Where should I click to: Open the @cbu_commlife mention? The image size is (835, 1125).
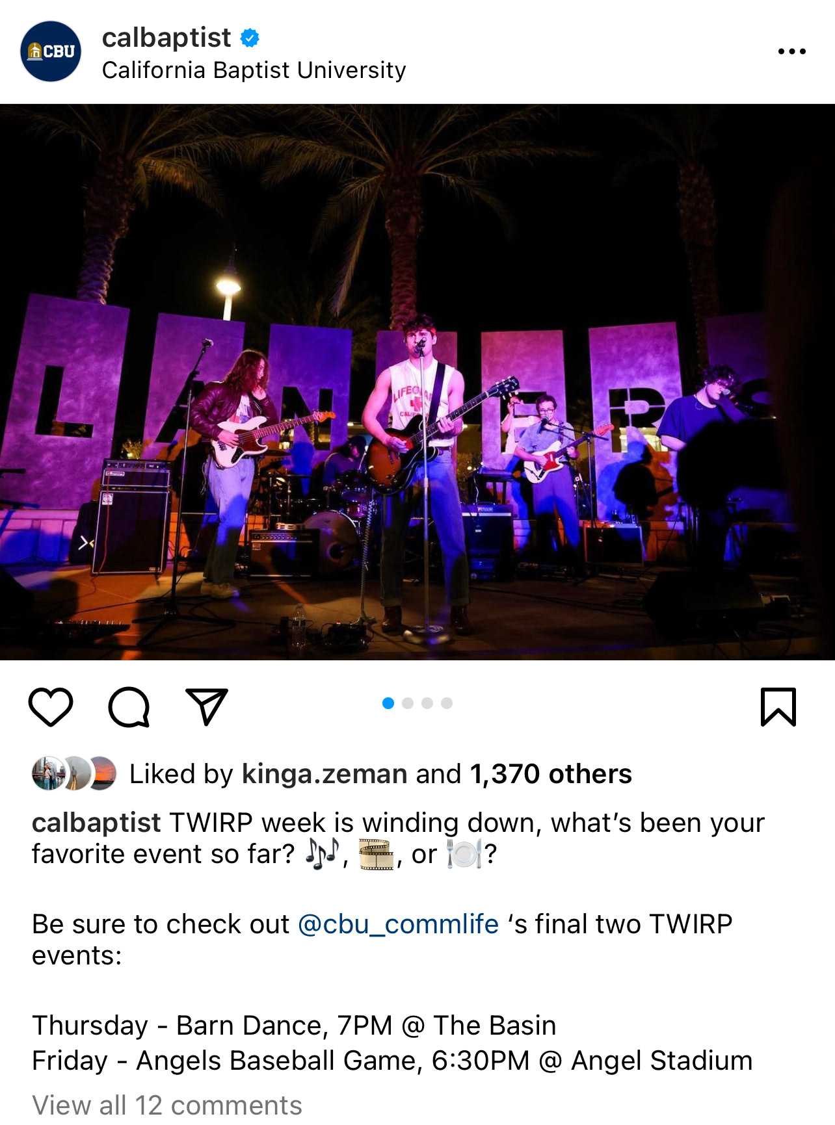coord(398,924)
